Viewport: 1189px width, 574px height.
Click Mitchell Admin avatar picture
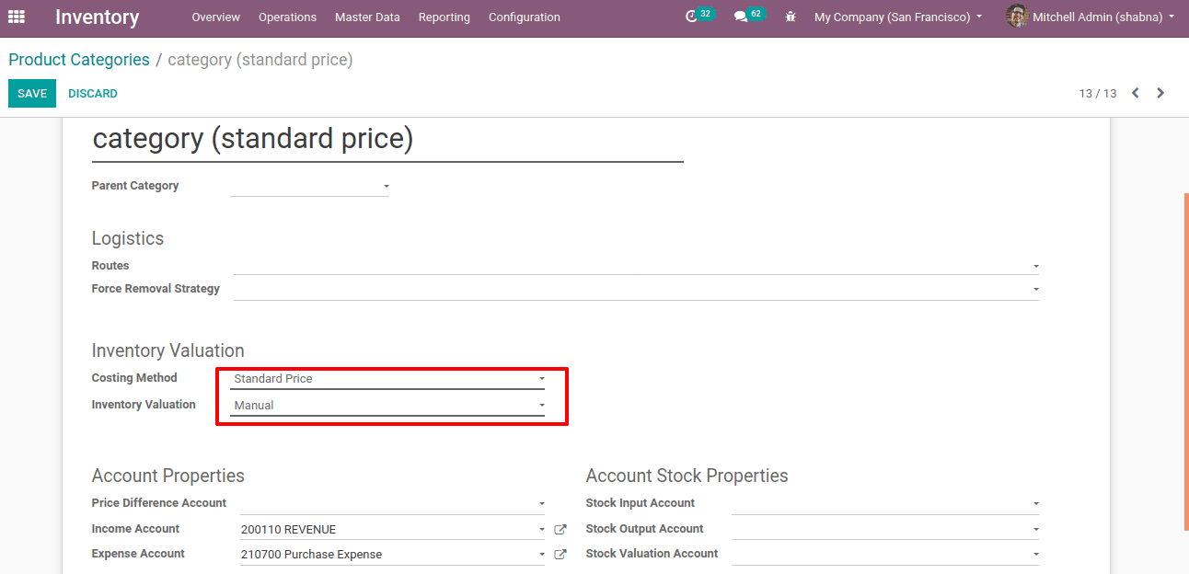(1016, 17)
